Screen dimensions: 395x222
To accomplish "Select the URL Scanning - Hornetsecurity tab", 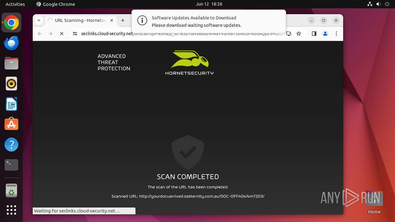I will (81, 20).
